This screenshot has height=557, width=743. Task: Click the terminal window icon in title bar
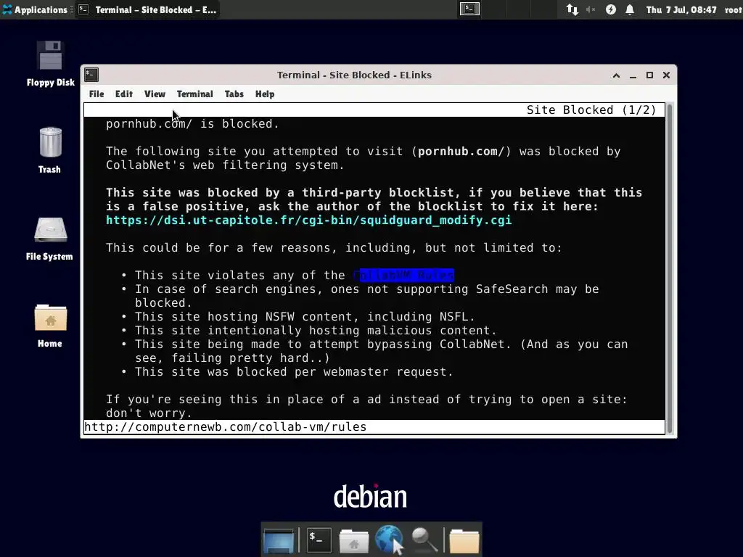pos(91,75)
